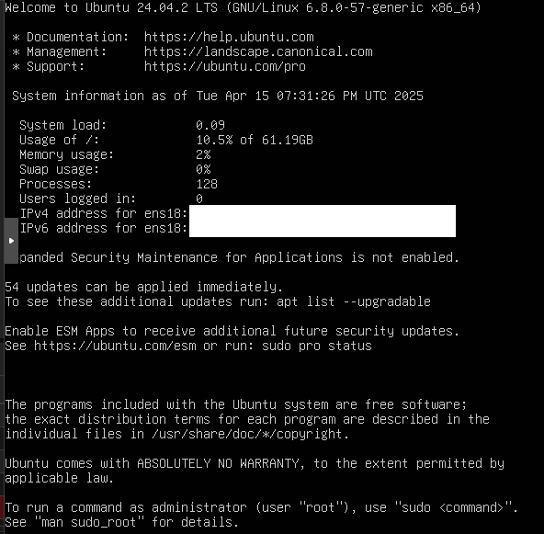Select the Processes count 128
This screenshot has width=544, height=534.
(x=207, y=184)
